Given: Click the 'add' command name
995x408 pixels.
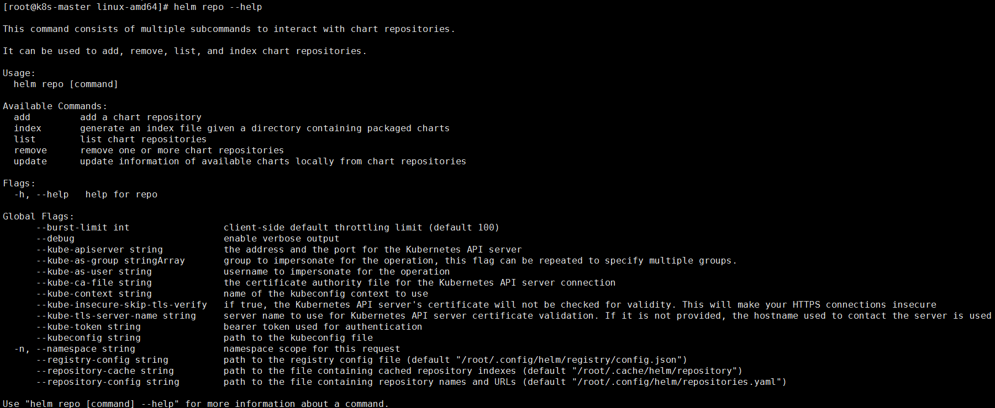Looking at the screenshot, I should coord(22,117).
